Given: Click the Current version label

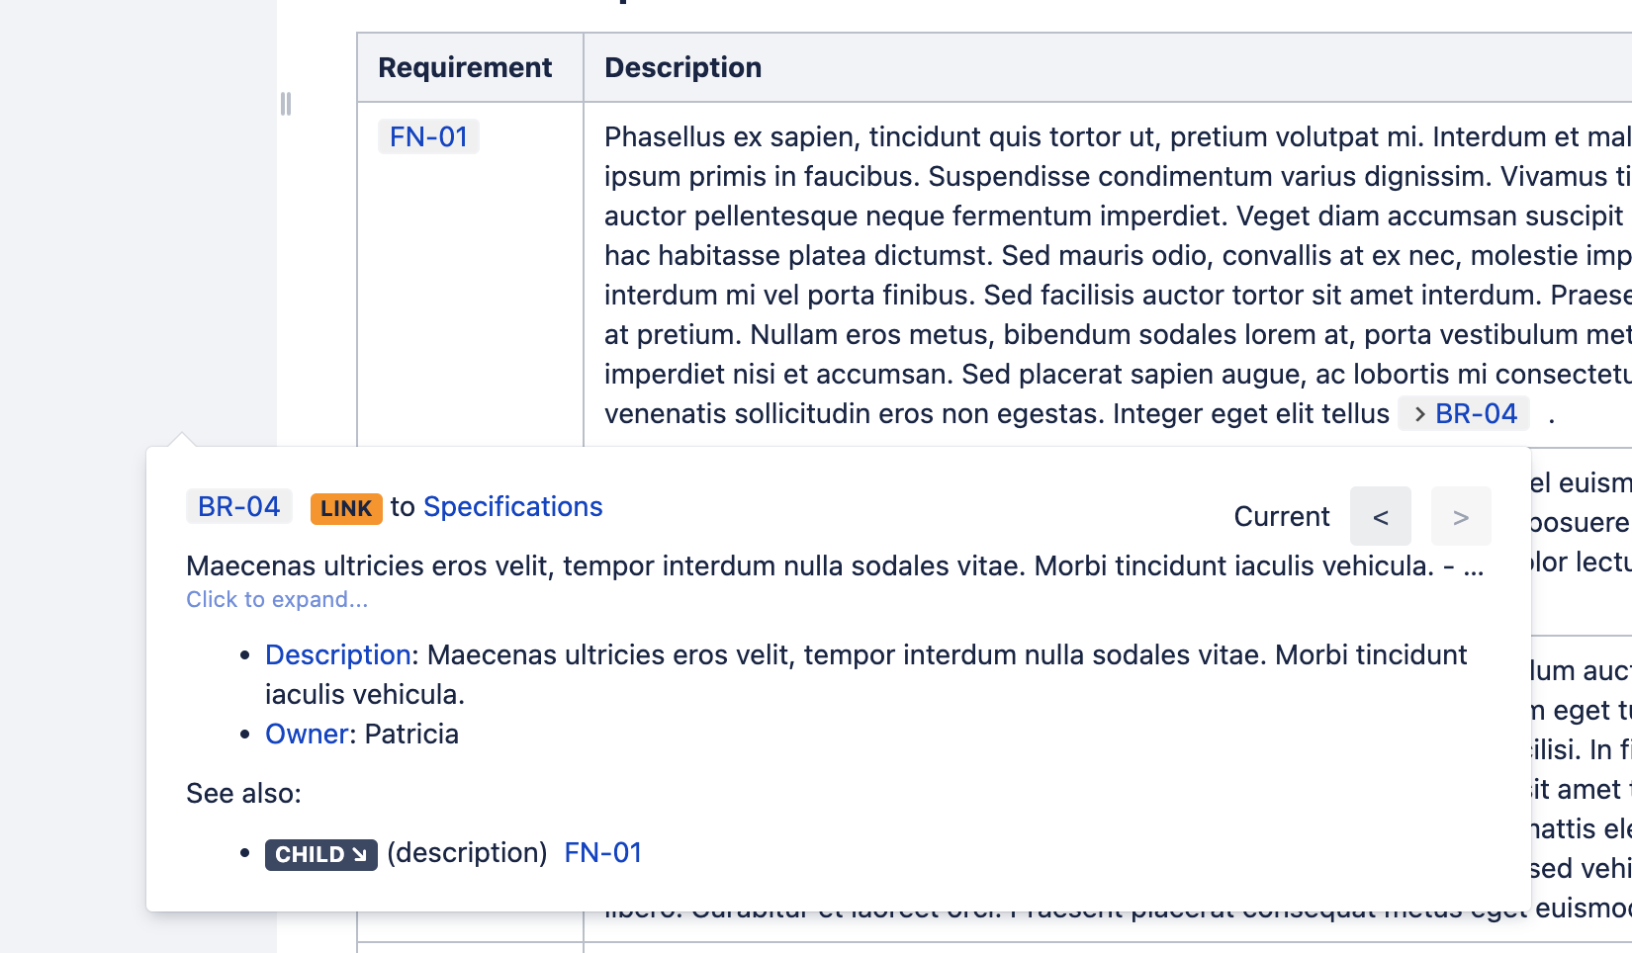Looking at the screenshot, I should pyautogui.click(x=1281, y=517).
